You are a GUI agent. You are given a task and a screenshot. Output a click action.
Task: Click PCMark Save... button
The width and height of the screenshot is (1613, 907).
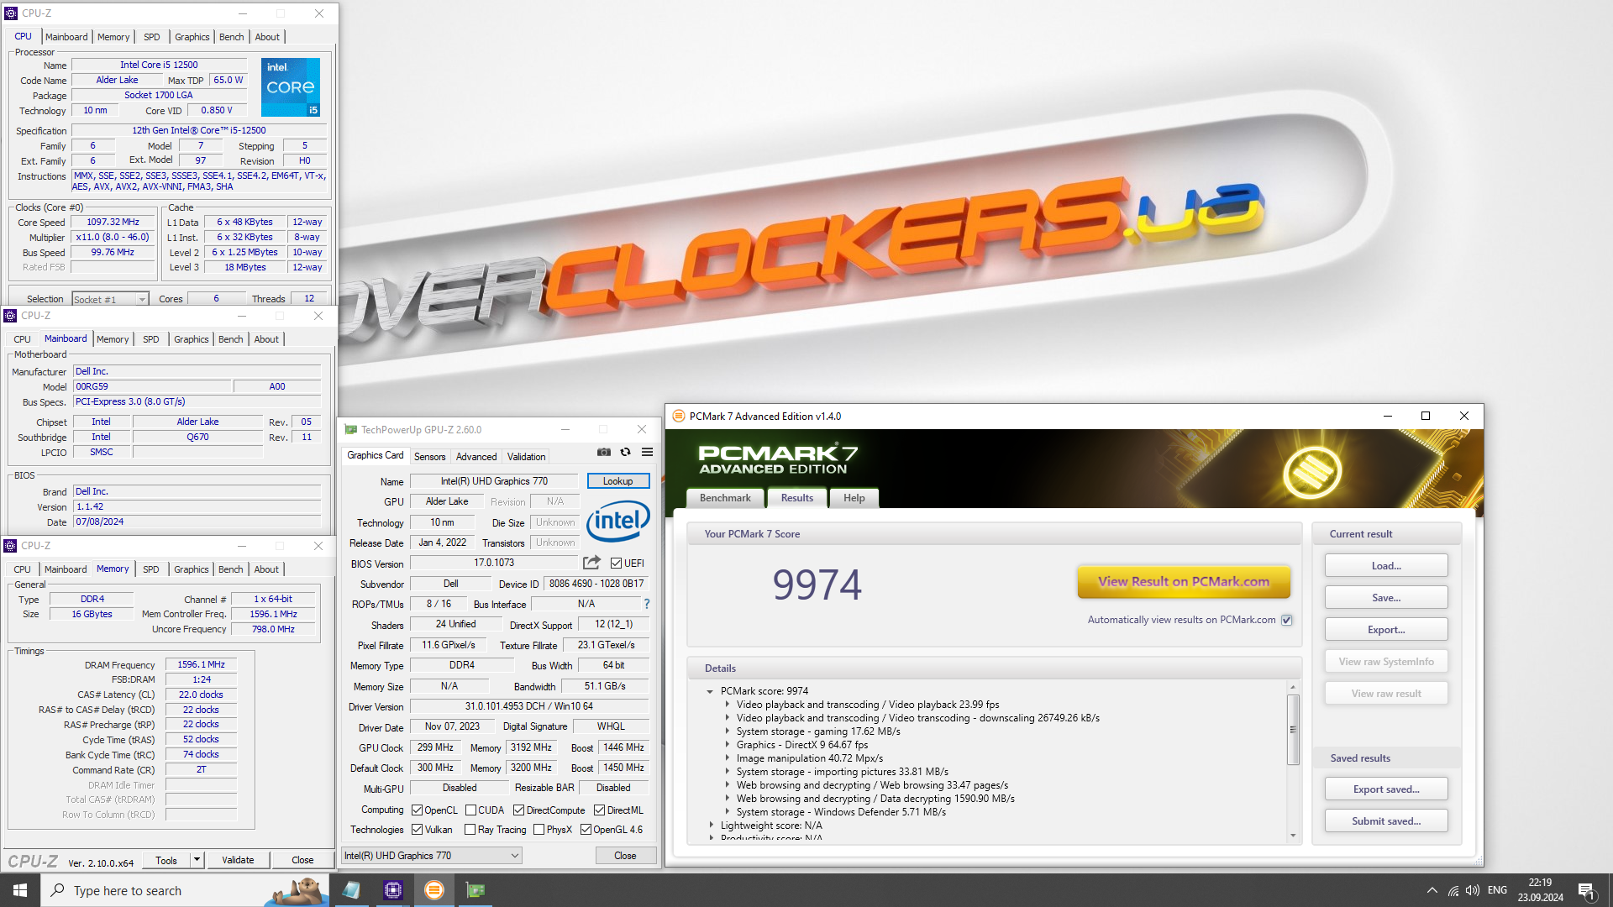[1386, 598]
